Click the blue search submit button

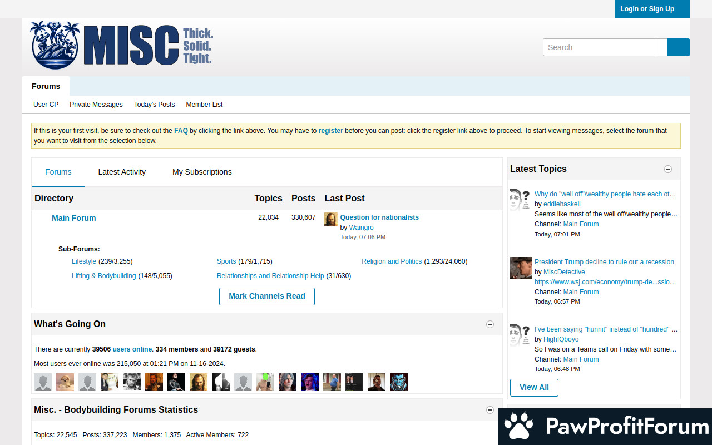[x=678, y=47]
